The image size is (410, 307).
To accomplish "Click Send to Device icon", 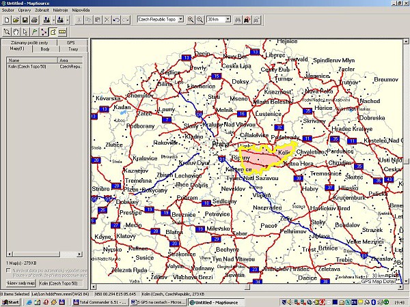I will click(x=46, y=20).
